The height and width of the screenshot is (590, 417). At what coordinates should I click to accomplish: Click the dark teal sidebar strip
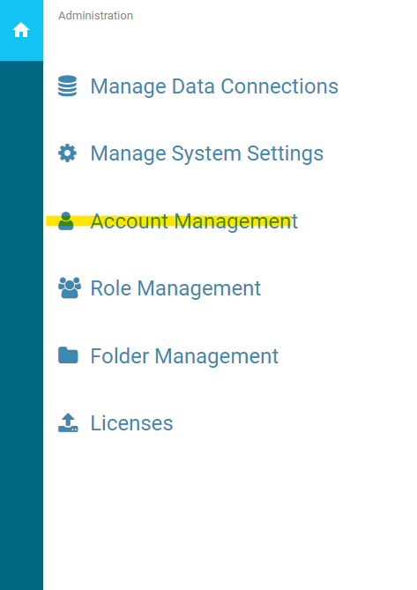tap(21, 325)
